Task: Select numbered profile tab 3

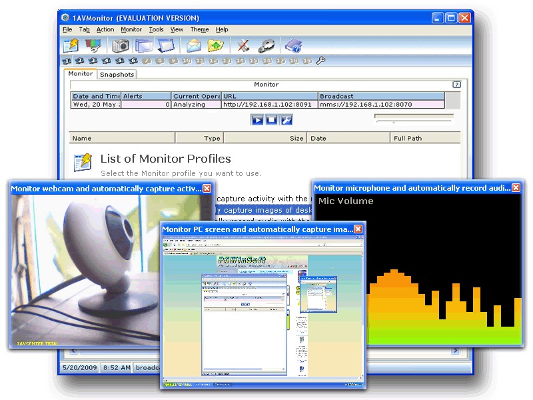Action: point(93,60)
